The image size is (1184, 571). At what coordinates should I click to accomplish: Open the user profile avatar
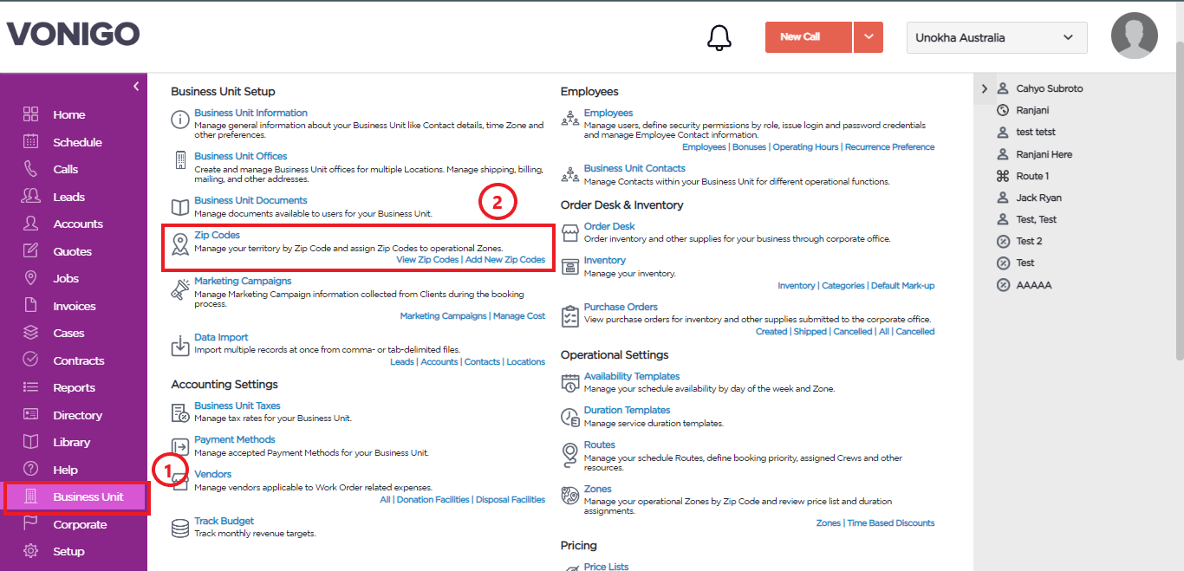[1135, 36]
